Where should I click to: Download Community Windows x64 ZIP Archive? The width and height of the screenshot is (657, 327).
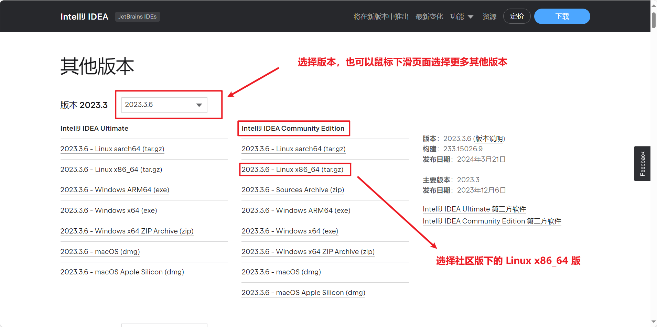308,252
